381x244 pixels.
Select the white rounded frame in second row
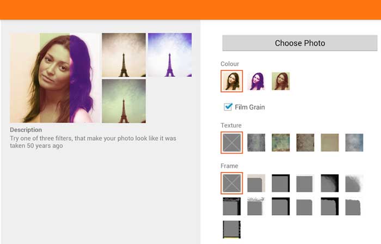305,206
